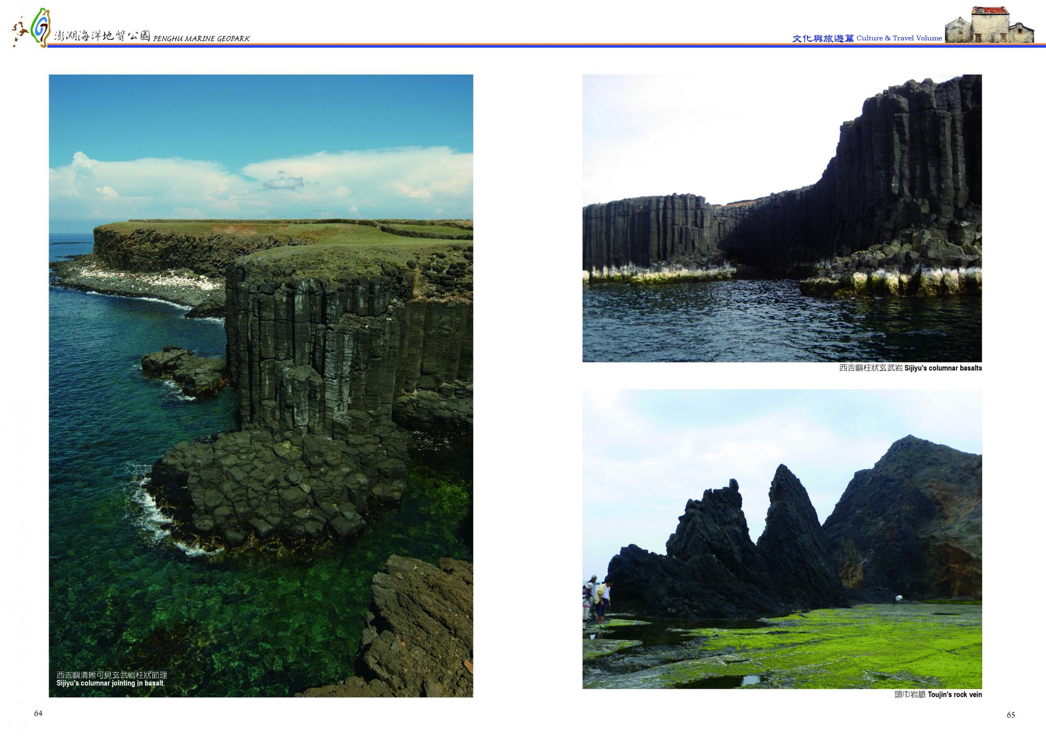Viewport: 1046px width, 739px height.
Task: Click the Chinese caption 西吉嶼清晰可見玄武岩柱狀節理
Action: 111,675
